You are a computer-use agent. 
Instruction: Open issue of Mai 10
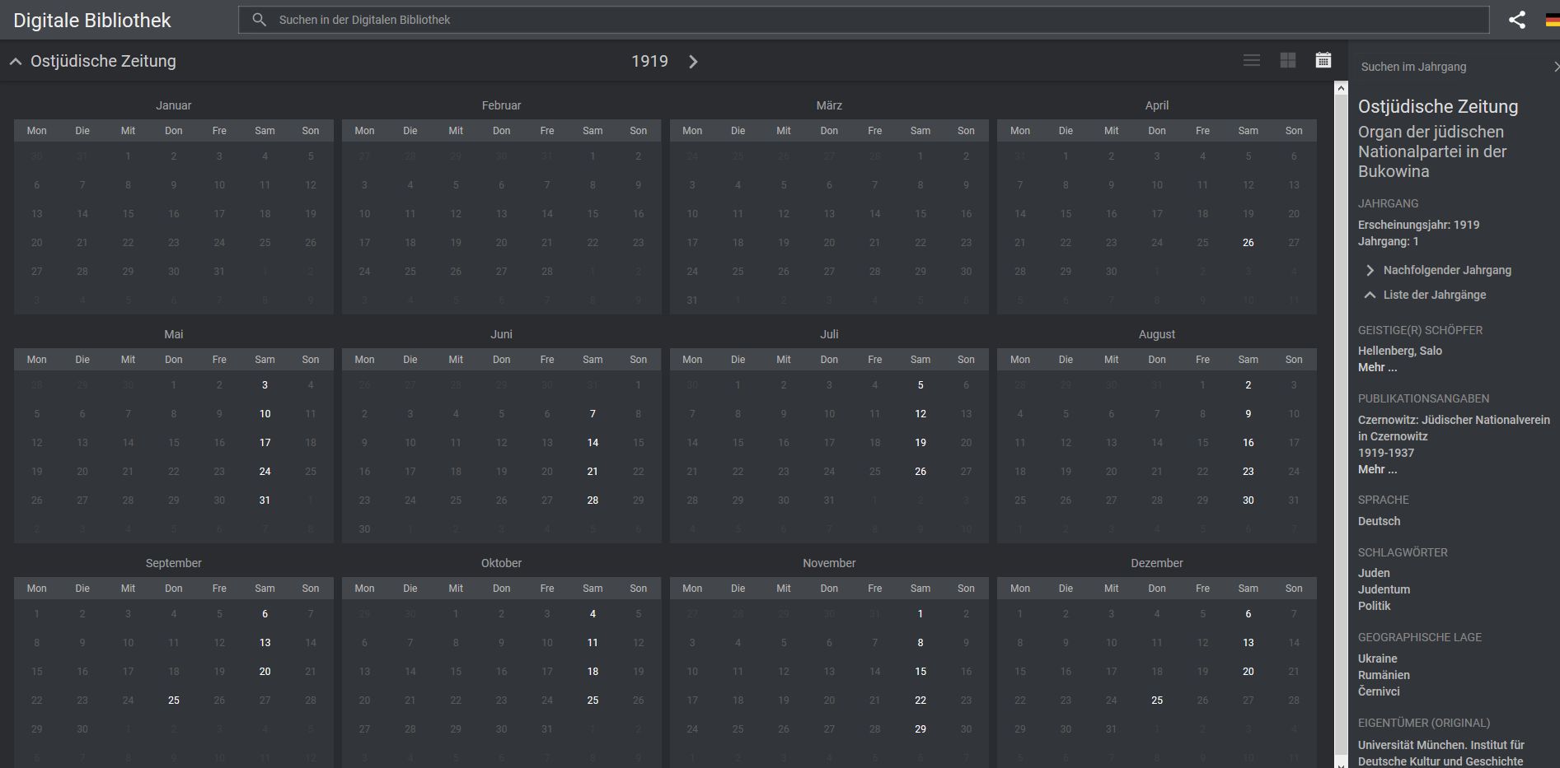pos(265,414)
